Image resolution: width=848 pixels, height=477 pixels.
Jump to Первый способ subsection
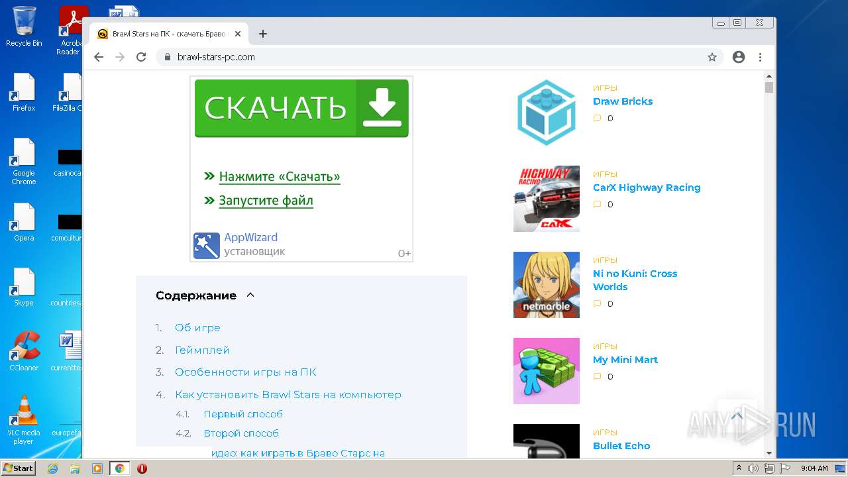tap(243, 413)
